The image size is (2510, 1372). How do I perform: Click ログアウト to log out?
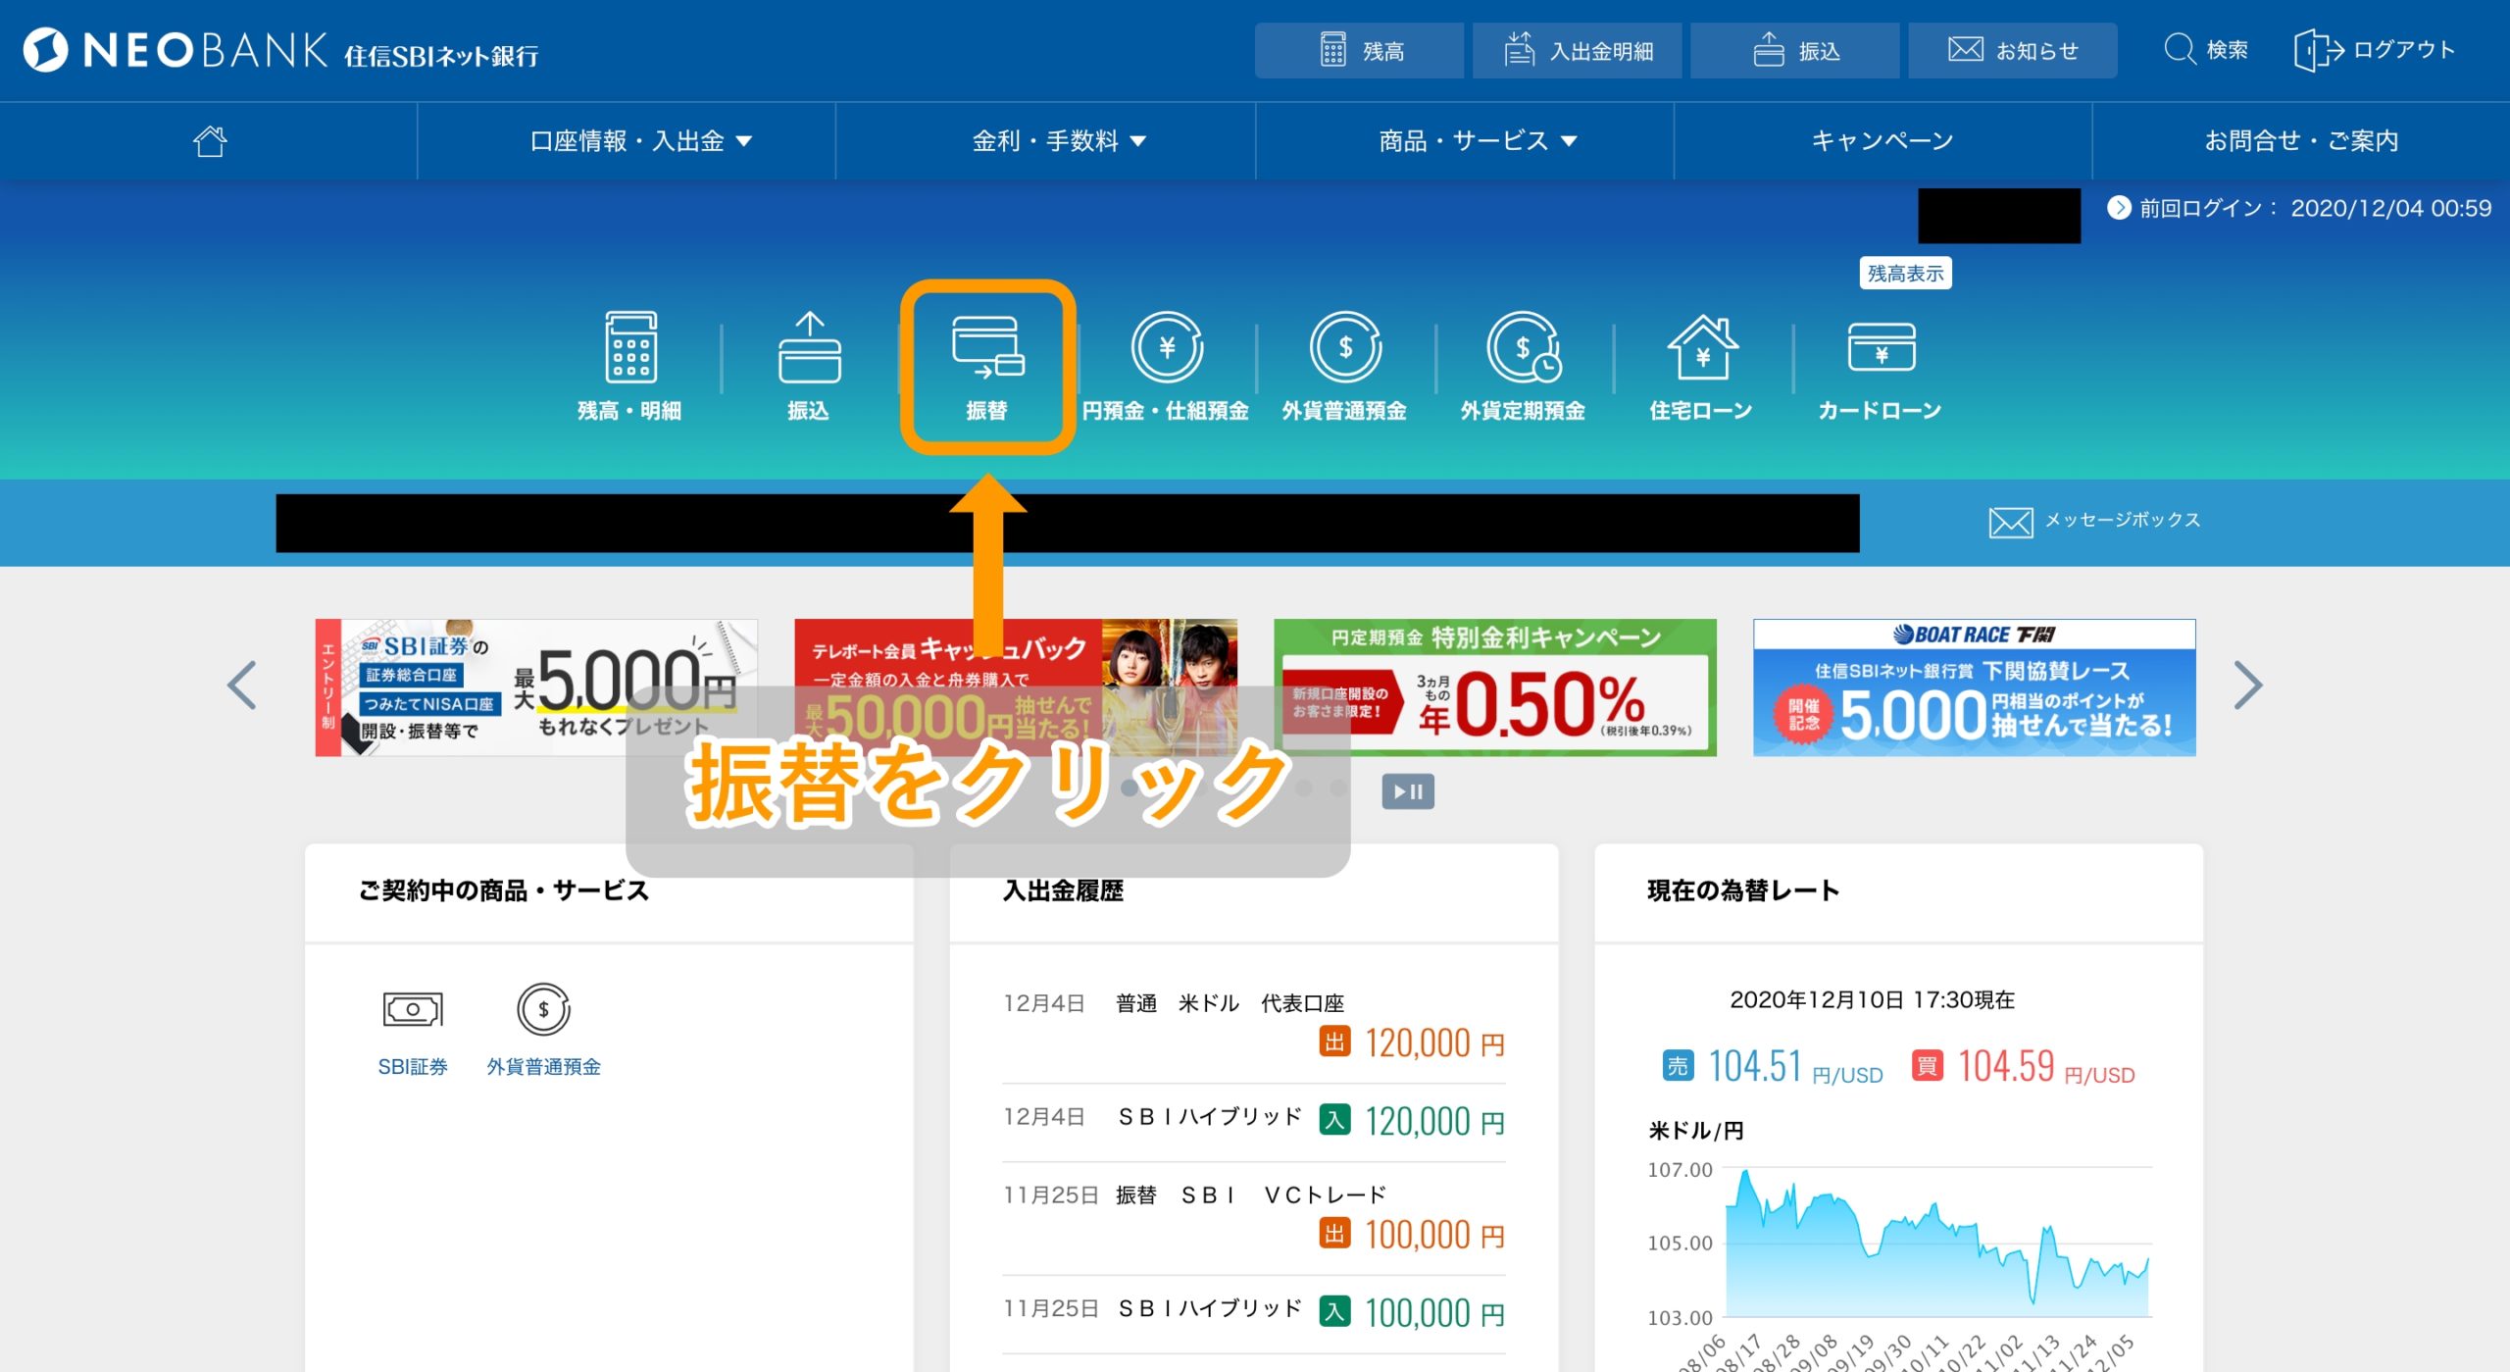point(2374,50)
